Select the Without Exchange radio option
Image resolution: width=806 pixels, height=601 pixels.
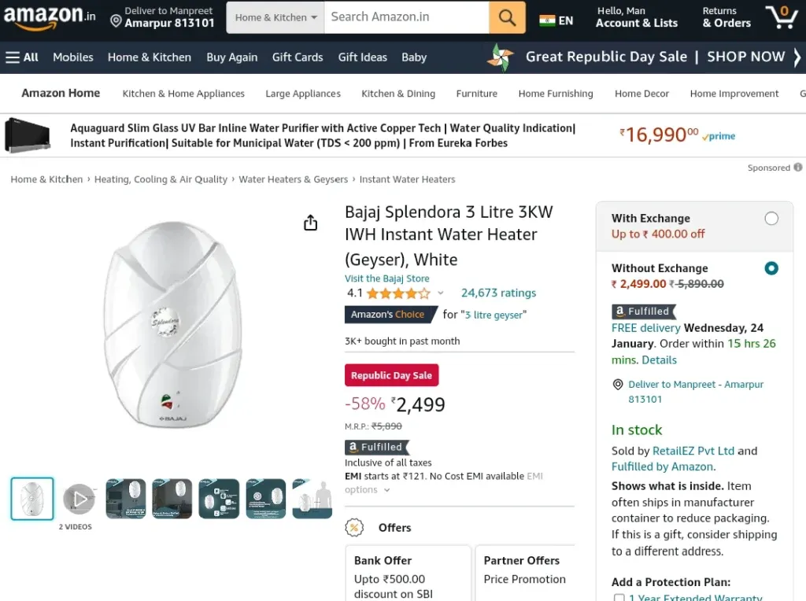771,268
